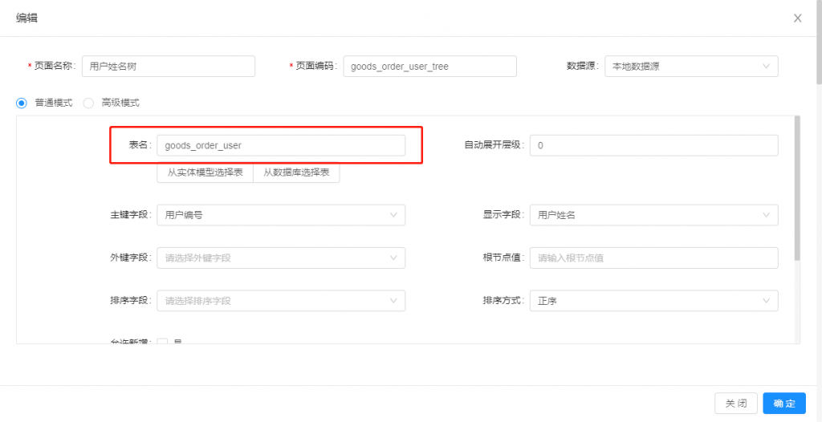Click the 表名 input field
This screenshot has height=422, width=822.
pos(281,145)
